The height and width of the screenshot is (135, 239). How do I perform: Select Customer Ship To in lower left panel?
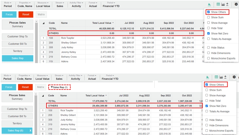(17, 109)
